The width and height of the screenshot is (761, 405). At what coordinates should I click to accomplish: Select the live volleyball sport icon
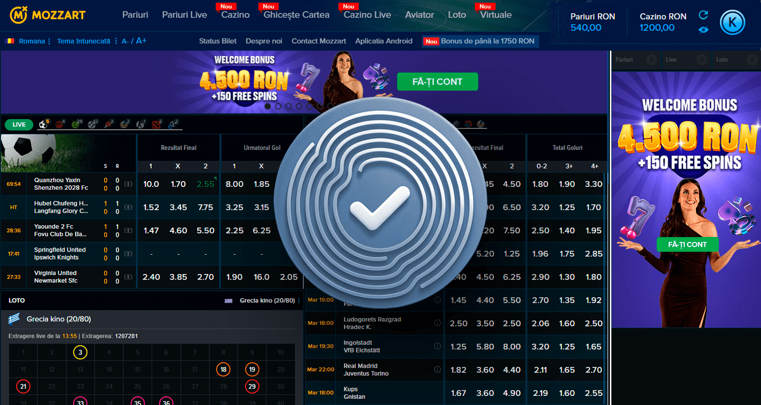click(124, 125)
